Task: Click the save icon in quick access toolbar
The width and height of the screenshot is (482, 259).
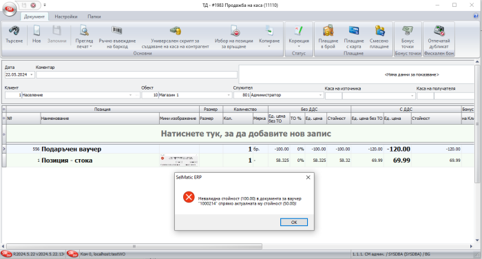Action: click(x=24, y=6)
